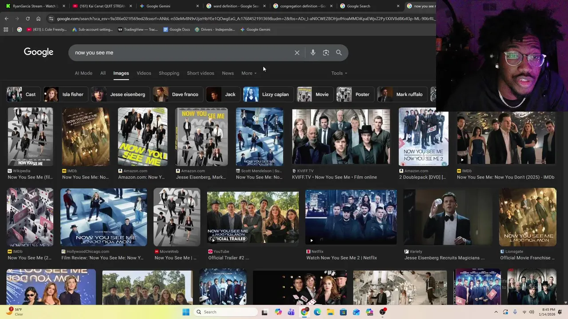Show hidden system tray icons
The height and width of the screenshot is (319, 568).
[496, 312]
